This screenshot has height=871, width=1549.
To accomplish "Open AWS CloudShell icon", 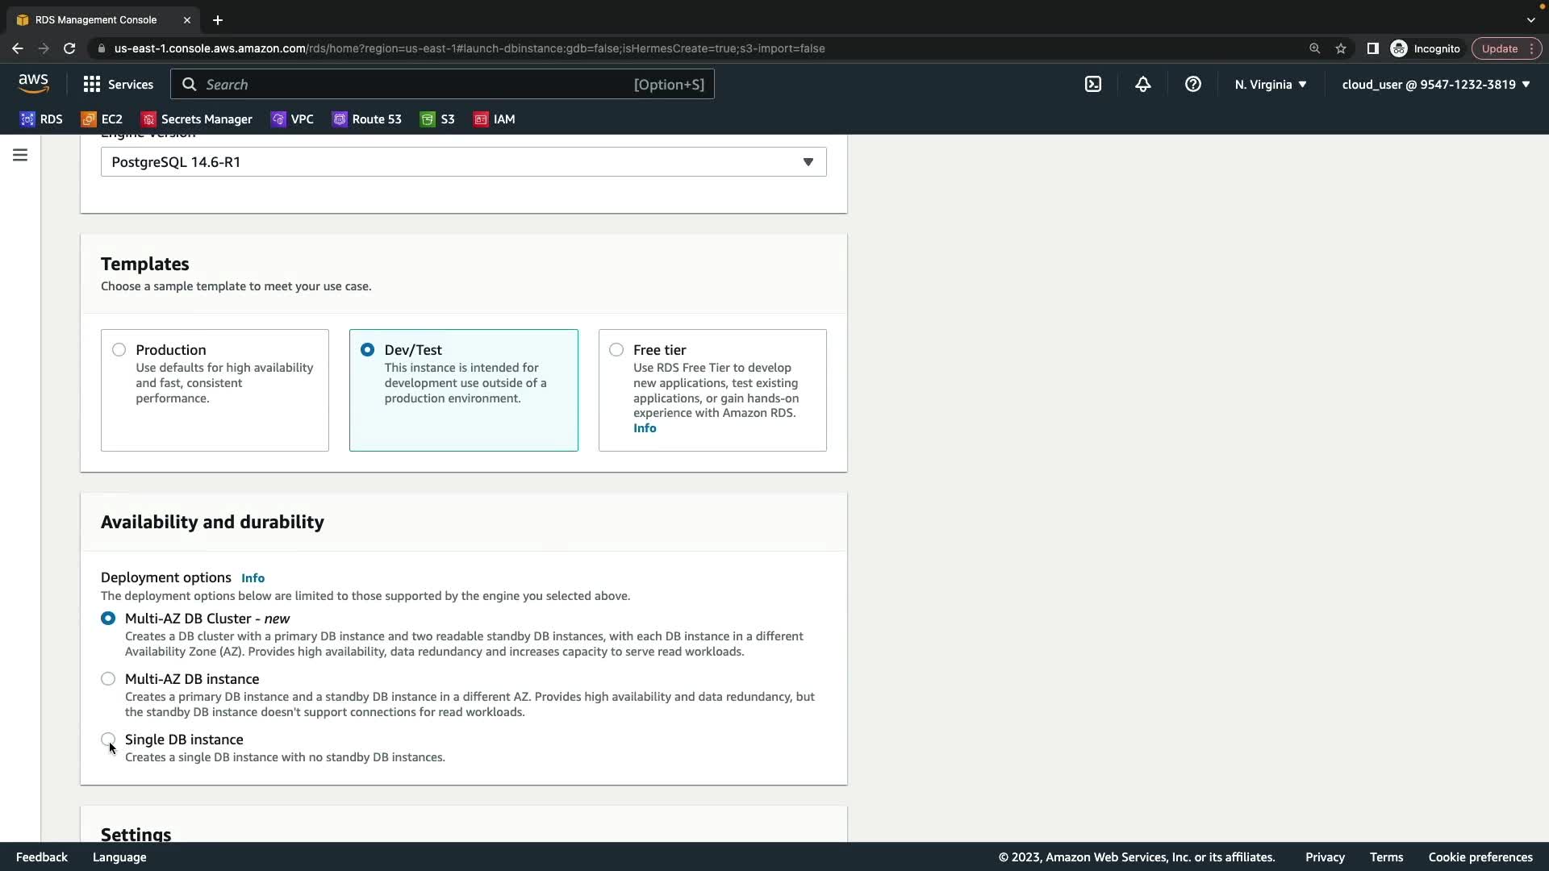I will (1092, 84).
